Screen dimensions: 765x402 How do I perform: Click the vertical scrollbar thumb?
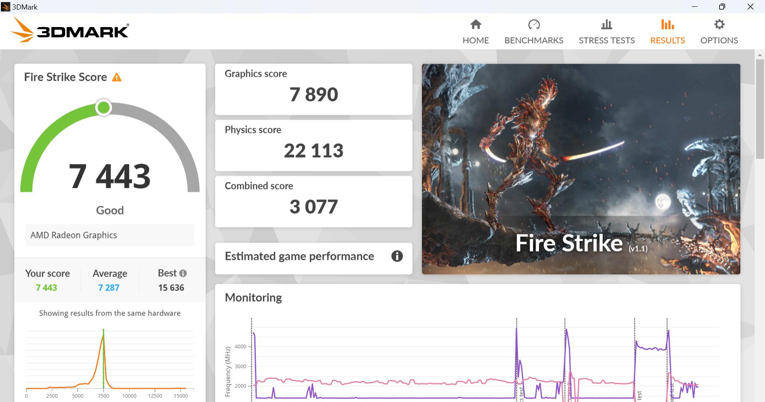(x=759, y=107)
